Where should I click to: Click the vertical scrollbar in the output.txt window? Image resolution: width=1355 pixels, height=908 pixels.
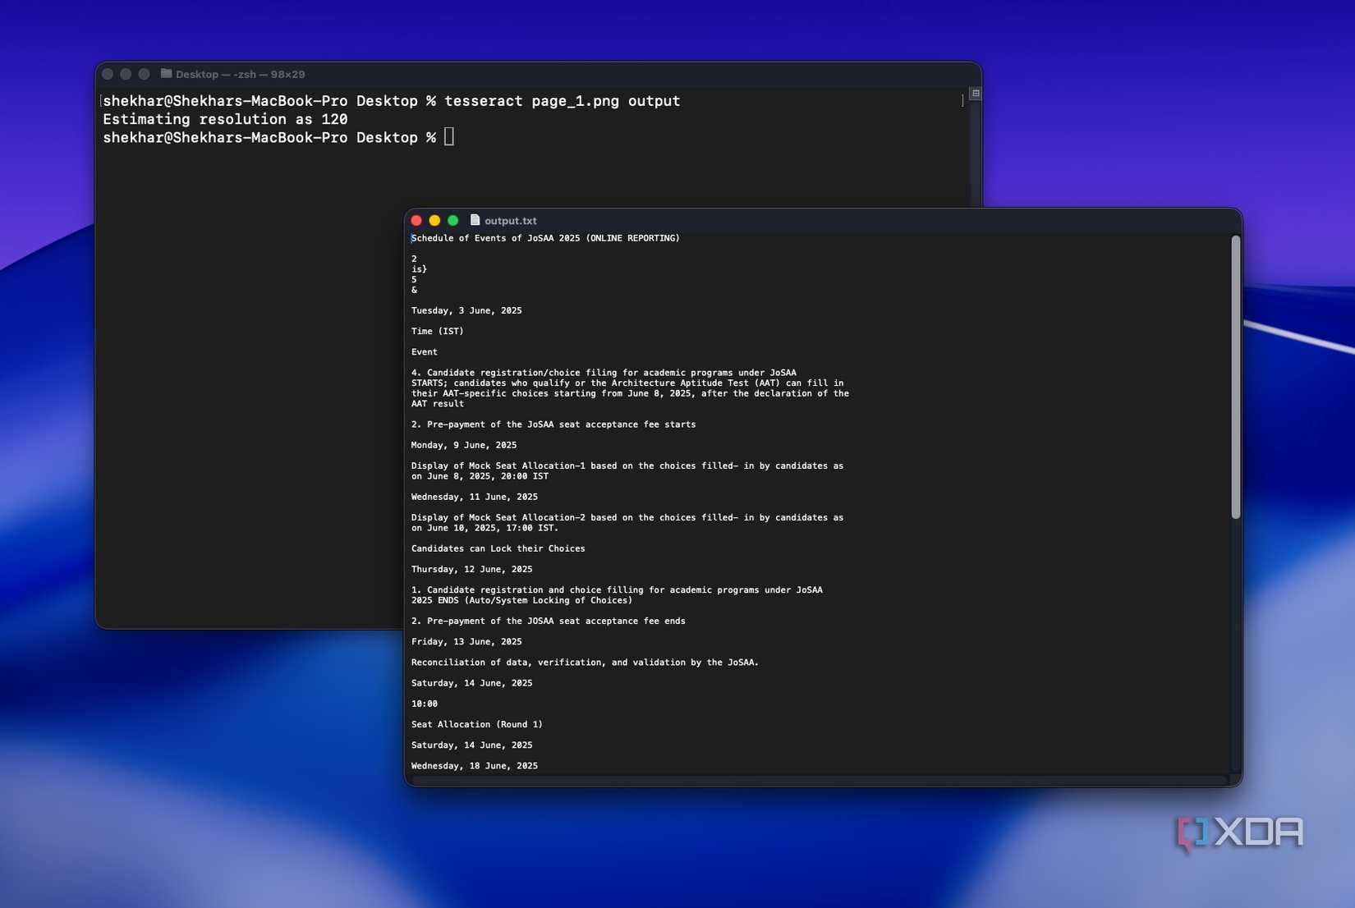pos(1234,378)
